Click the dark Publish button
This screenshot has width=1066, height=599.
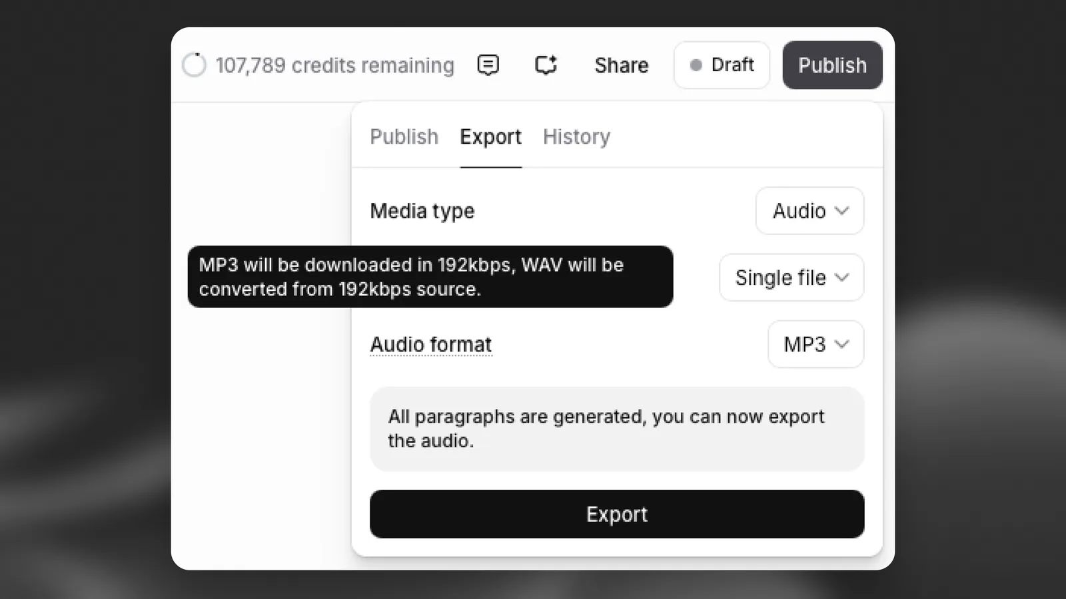coord(833,65)
